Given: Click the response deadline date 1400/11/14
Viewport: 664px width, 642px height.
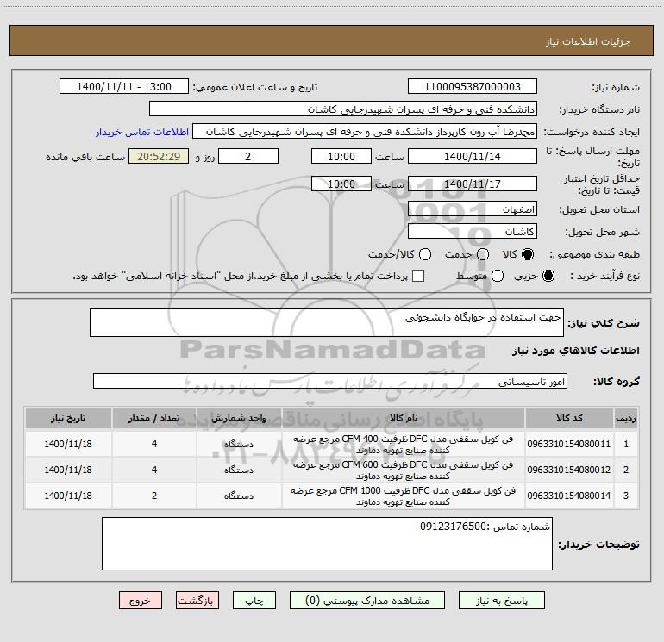Looking at the screenshot, I should (x=473, y=156).
